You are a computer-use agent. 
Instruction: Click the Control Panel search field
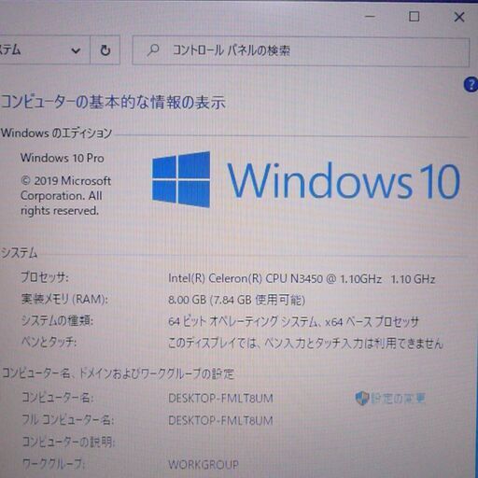click(x=301, y=50)
